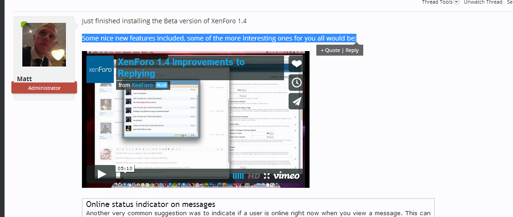Click the xenForo logo thumbnail in video
513x217 pixels.
[100, 69]
